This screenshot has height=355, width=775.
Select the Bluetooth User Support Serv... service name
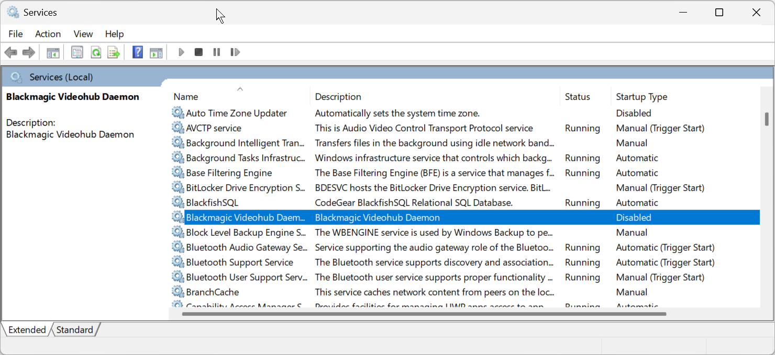click(247, 277)
